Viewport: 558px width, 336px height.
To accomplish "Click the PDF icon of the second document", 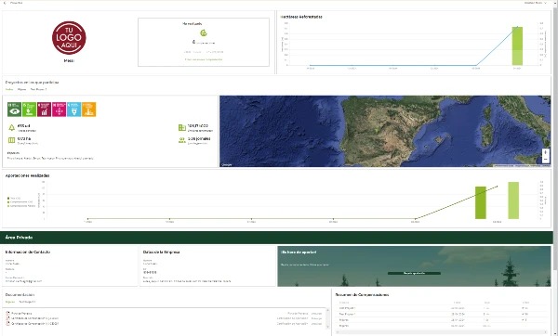I will click(7, 318).
